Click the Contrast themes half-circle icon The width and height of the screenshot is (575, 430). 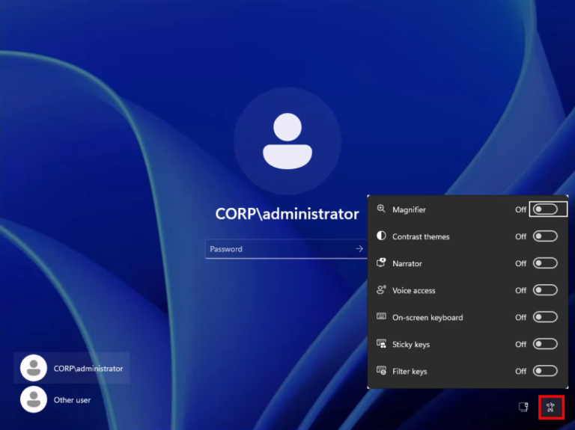(381, 236)
